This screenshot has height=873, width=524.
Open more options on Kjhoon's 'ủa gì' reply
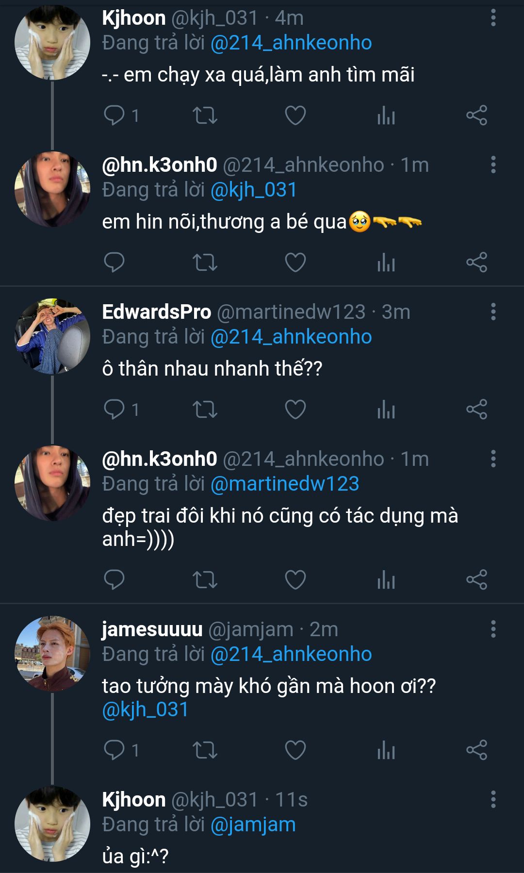[x=493, y=799]
